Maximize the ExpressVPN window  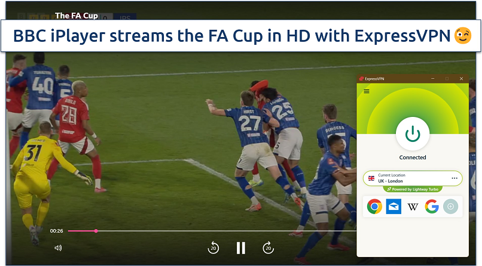coord(447,79)
